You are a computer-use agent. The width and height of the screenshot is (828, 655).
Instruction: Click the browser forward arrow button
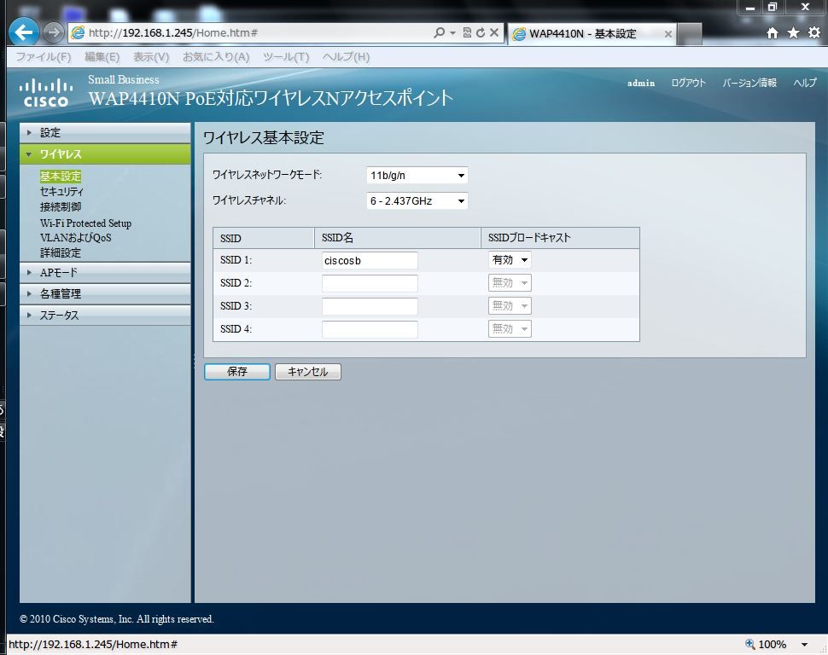click(53, 32)
